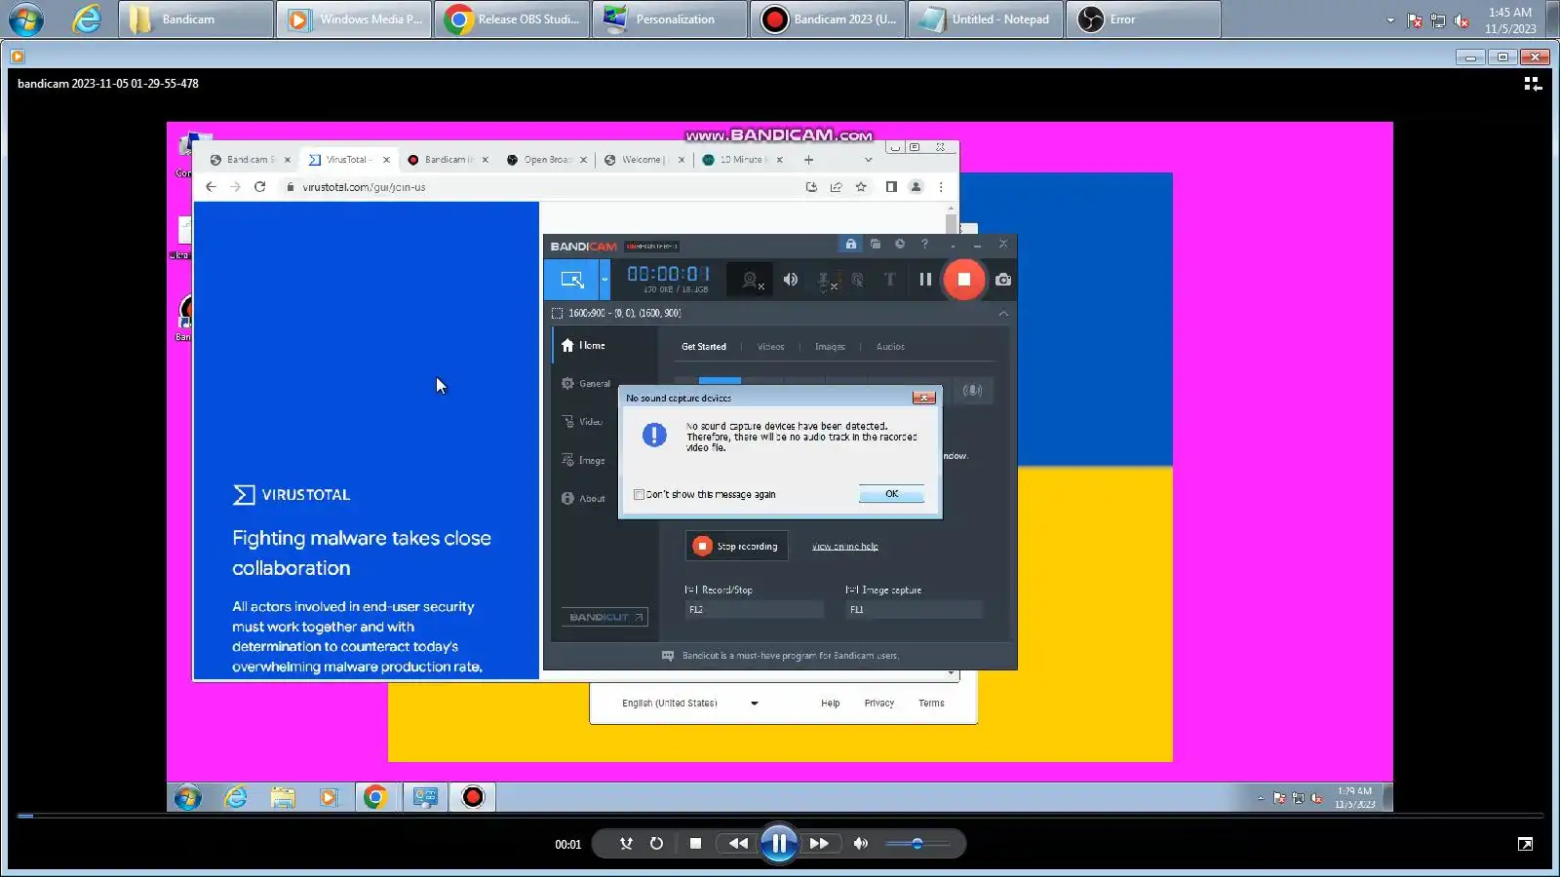The image size is (1560, 877).
Task: Adjust the Media Player volume slider
Action: (x=917, y=844)
